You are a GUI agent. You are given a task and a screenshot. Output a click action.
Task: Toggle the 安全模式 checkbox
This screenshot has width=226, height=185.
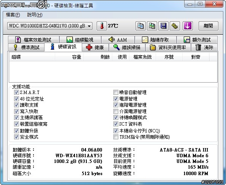click(x=16, y=137)
